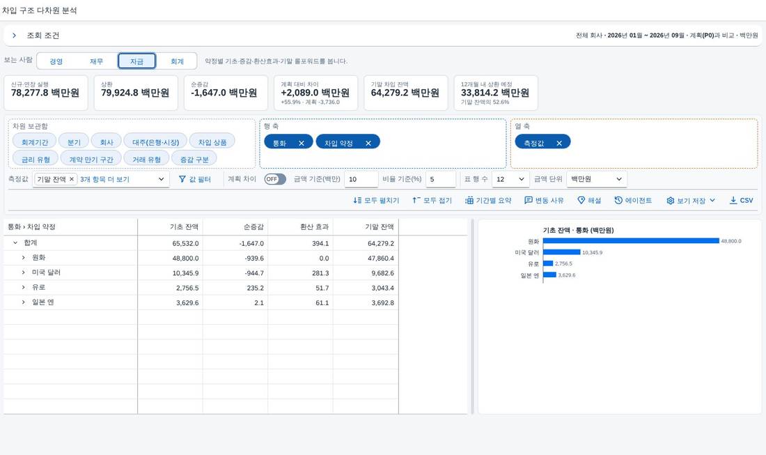Click the 원화 bar in the chart
The image size is (766, 455).
point(631,241)
